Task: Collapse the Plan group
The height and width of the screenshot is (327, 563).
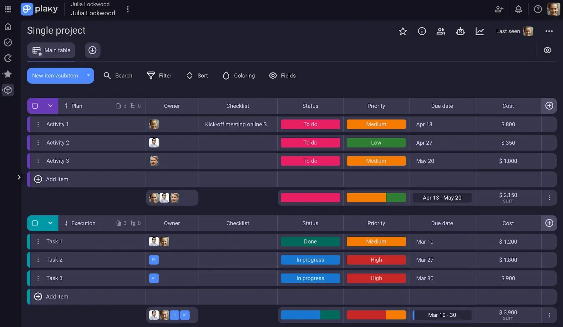Action: pyautogui.click(x=51, y=106)
